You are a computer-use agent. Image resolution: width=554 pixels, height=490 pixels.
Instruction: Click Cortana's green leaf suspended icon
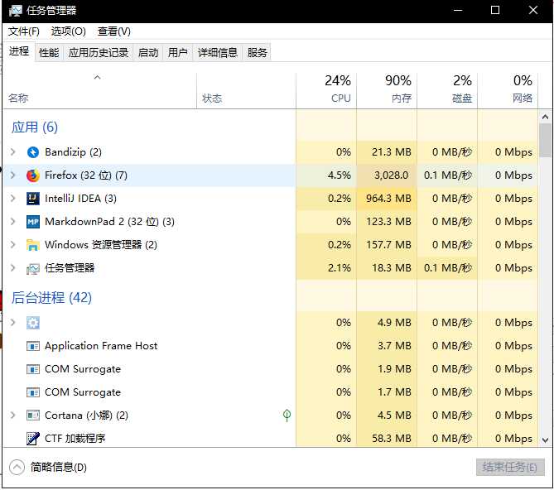pyautogui.click(x=287, y=416)
